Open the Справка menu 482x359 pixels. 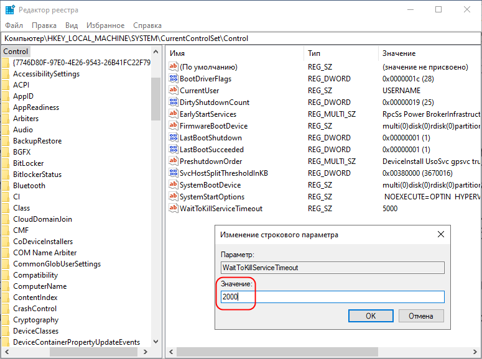pos(147,25)
